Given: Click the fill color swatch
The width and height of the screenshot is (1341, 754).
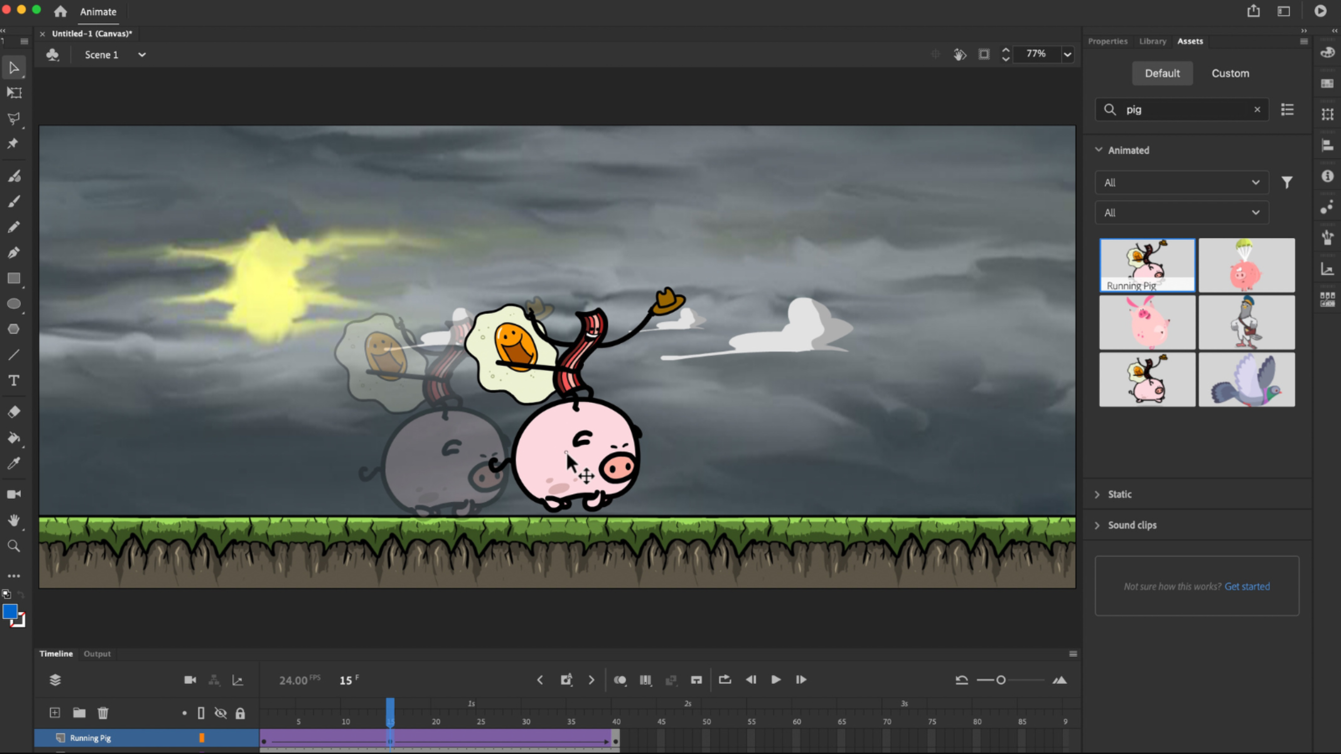Looking at the screenshot, I should click(10, 612).
